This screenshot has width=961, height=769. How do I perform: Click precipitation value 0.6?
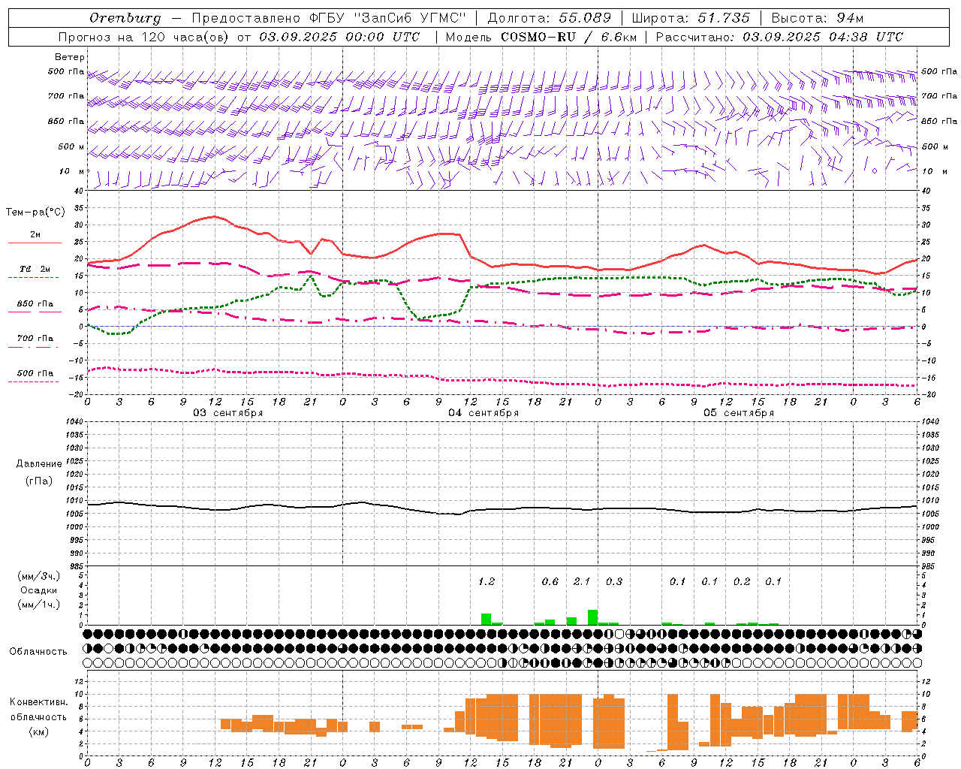point(550,581)
